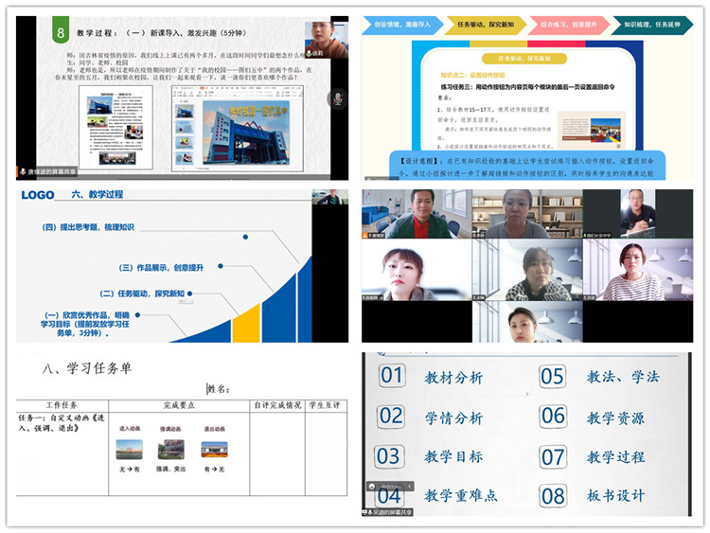Click the '进入动画' example picture
Image resolution: width=710 pixels, height=533 pixels.
(x=130, y=450)
